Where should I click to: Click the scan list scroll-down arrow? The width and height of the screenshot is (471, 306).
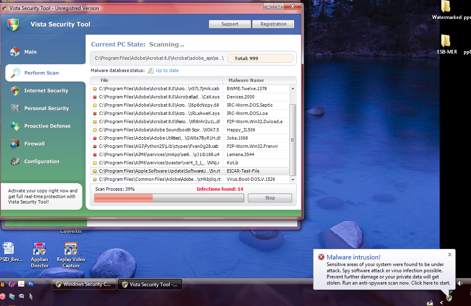point(292,180)
